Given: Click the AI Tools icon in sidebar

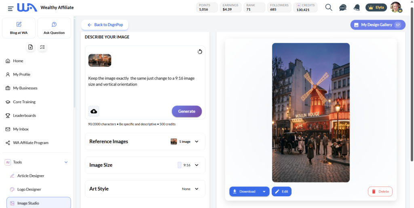Looking at the screenshot, I should 8,162.
